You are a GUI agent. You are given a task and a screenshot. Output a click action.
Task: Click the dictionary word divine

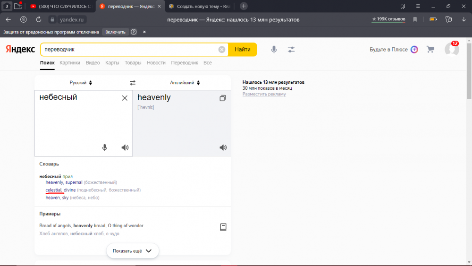(69, 190)
